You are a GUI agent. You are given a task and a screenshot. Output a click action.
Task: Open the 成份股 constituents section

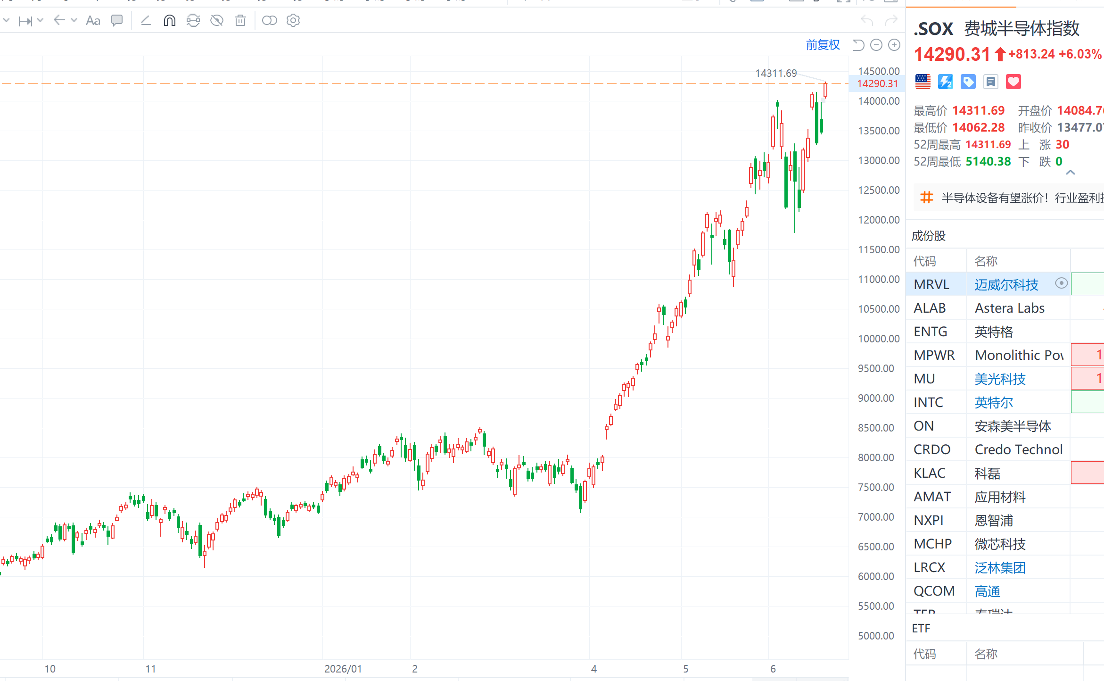[929, 236]
